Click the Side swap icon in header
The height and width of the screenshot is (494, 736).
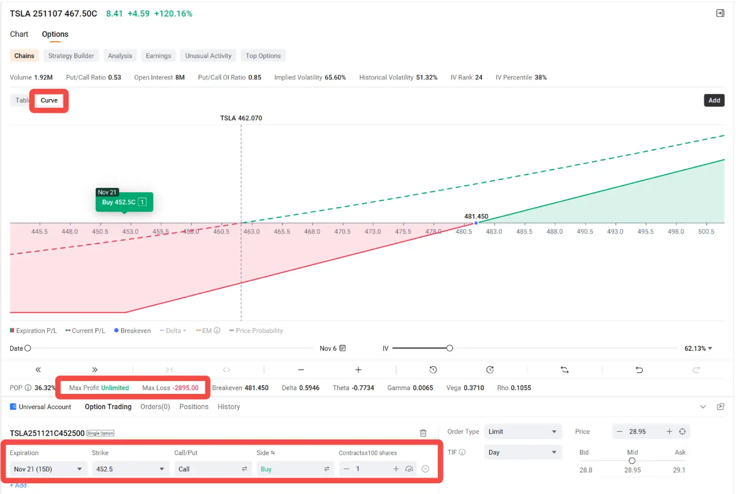pyautogui.click(x=273, y=453)
